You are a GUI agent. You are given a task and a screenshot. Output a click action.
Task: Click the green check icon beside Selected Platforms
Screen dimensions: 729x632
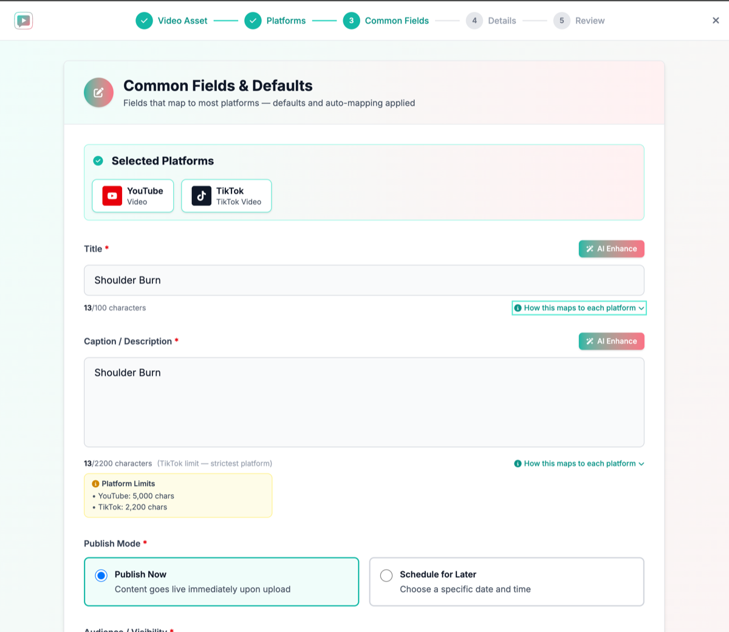click(x=98, y=161)
